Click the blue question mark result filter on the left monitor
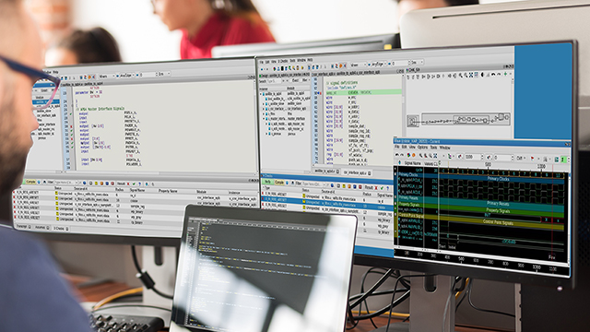 139,184
